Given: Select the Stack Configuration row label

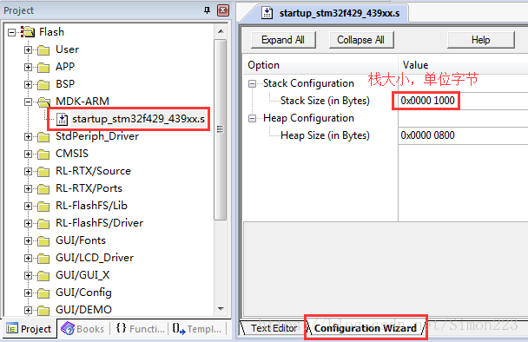Looking at the screenshot, I should click(x=308, y=83).
